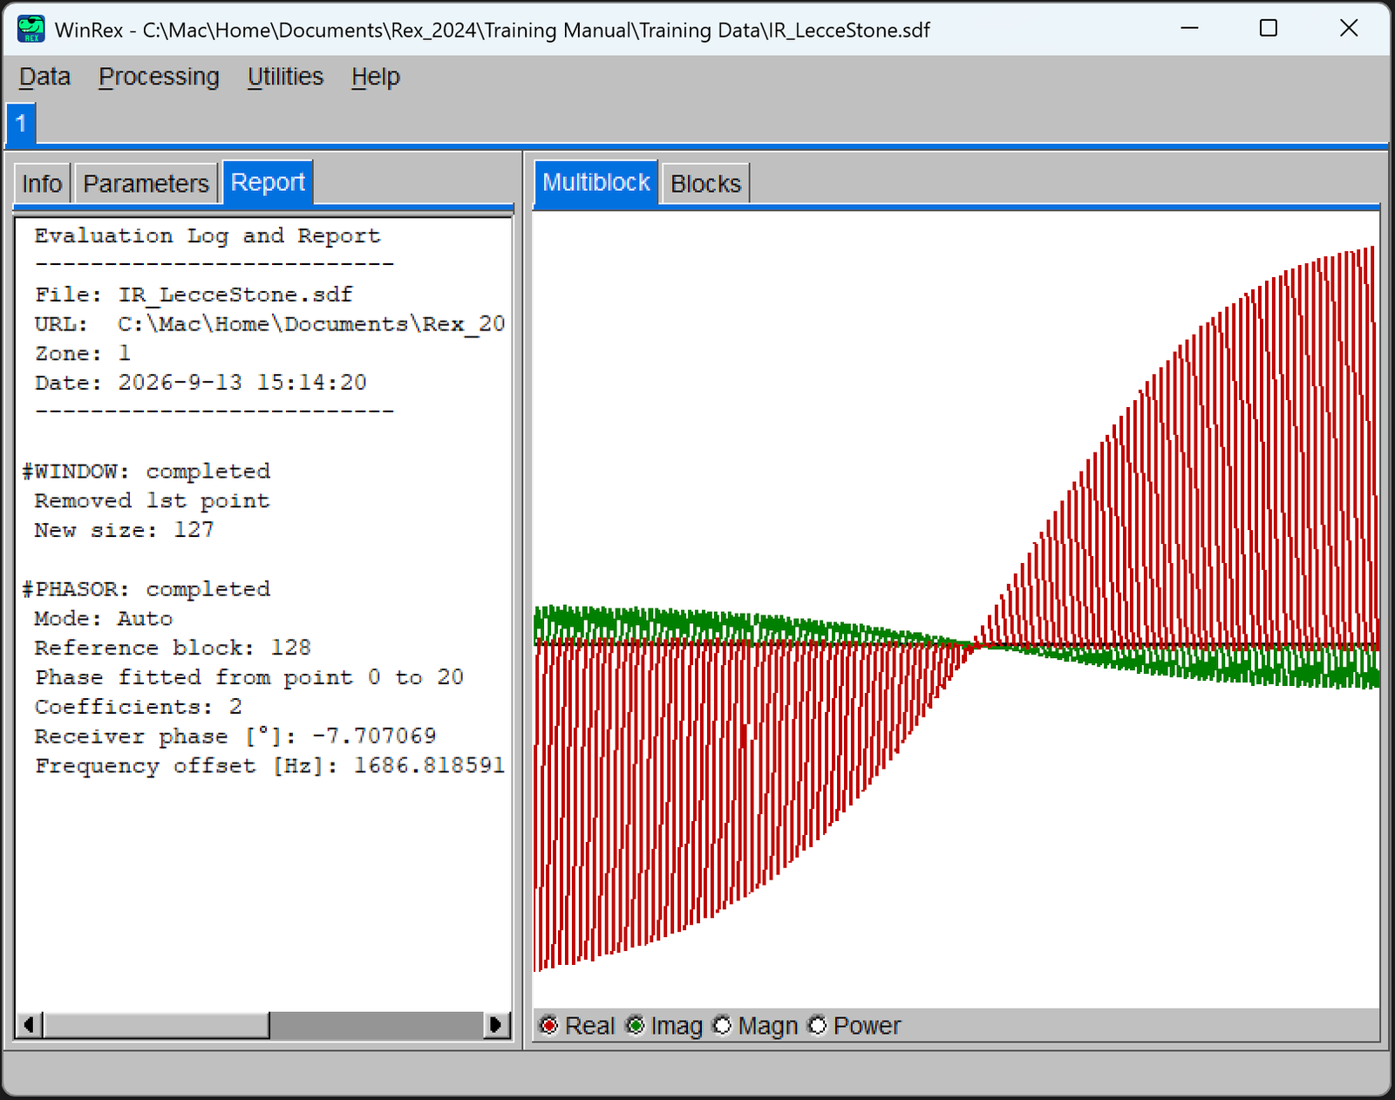This screenshot has height=1100, width=1395.
Task: Click the report scrollbar left arrow
Action: pyautogui.click(x=30, y=1024)
